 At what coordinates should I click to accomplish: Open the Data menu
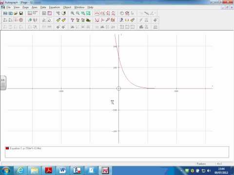[x=43, y=7]
